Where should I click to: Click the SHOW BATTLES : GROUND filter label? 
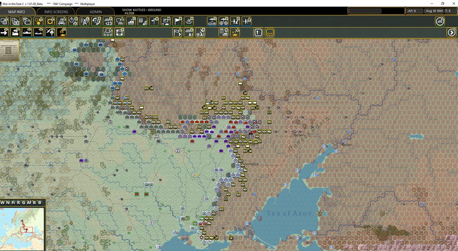pyautogui.click(x=142, y=10)
